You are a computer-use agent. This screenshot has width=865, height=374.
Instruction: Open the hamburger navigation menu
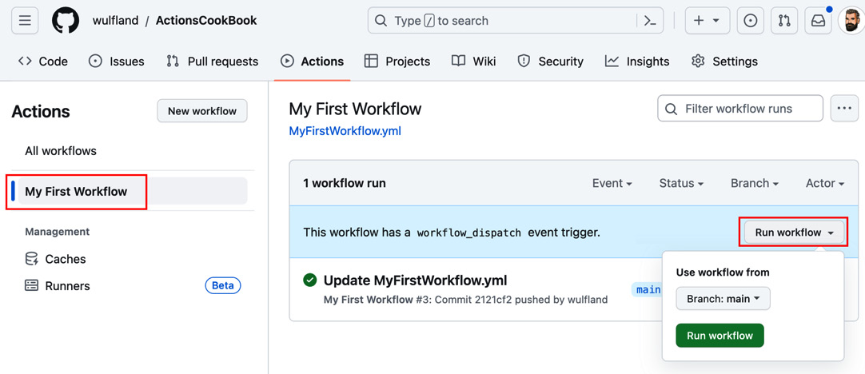25,21
